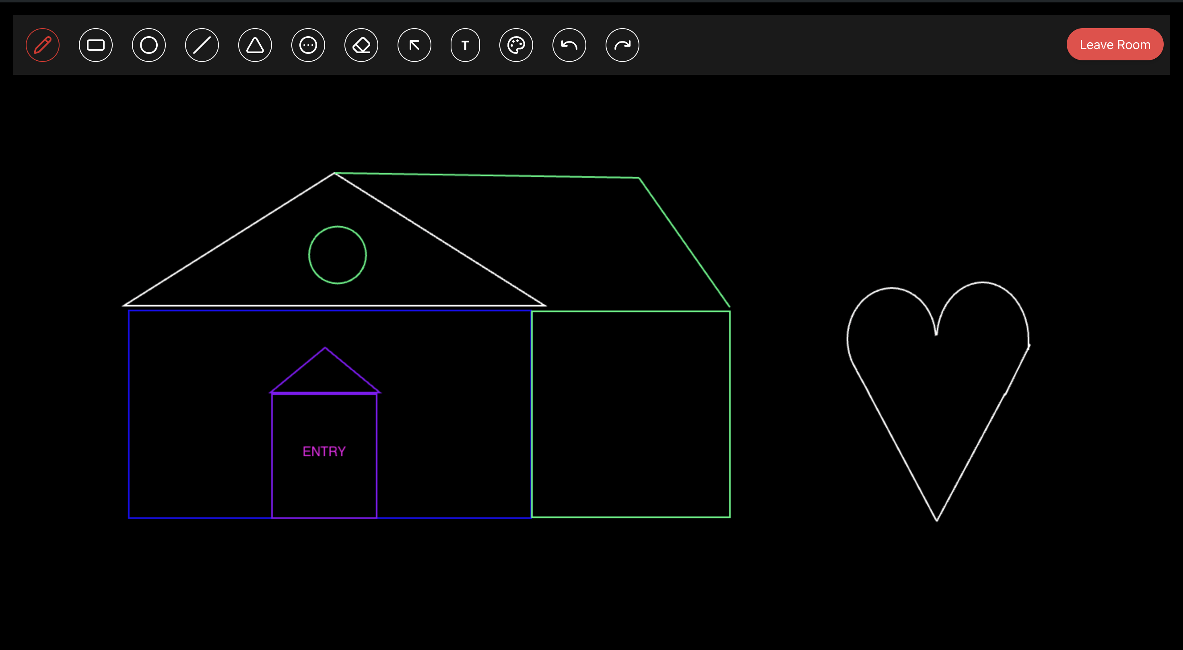Toggle off the active Pencil tool

(x=42, y=45)
